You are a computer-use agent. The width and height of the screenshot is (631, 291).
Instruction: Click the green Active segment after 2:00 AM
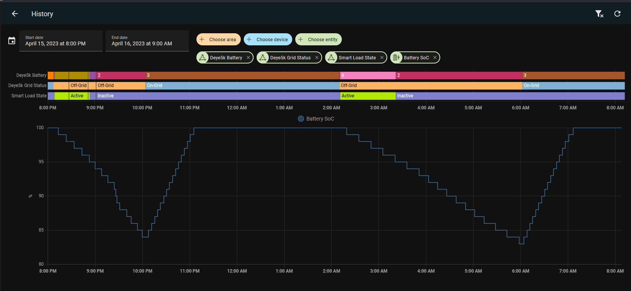[367, 96]
